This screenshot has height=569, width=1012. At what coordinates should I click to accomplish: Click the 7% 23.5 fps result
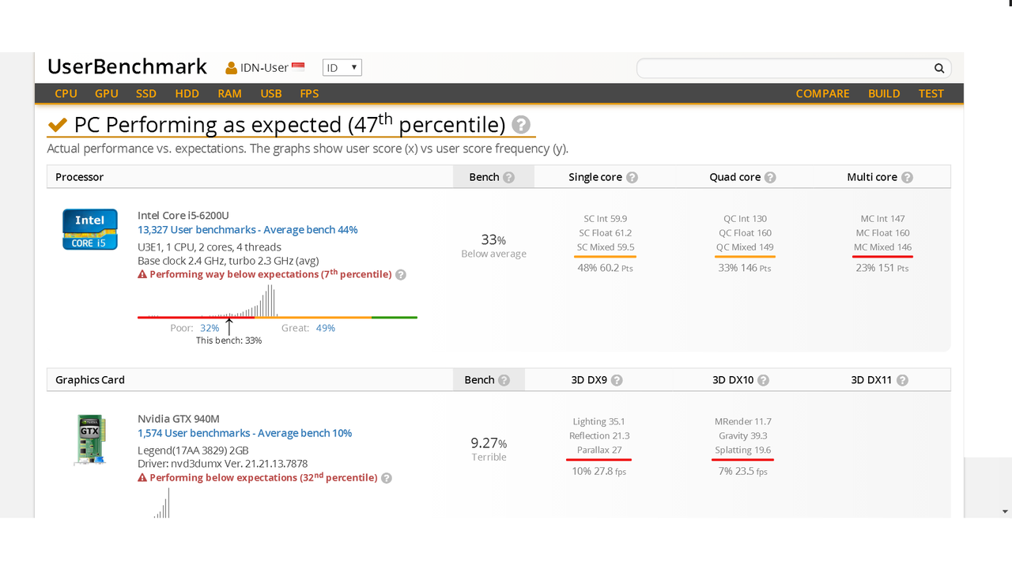point(743,471)
